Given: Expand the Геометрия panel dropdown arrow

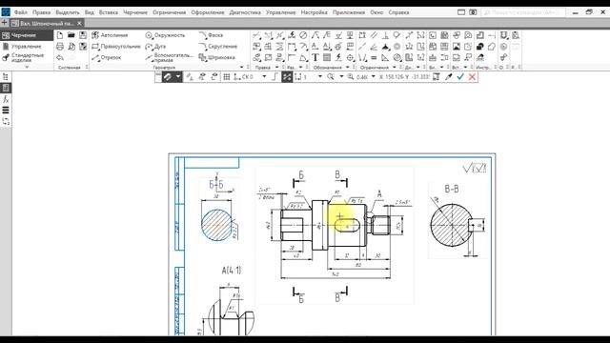Looking at the screenshot, I should pyautogui.click(x=241, y=68).
